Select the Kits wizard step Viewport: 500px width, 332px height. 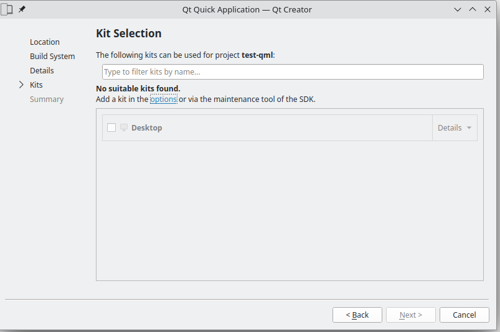pos(36,85)
